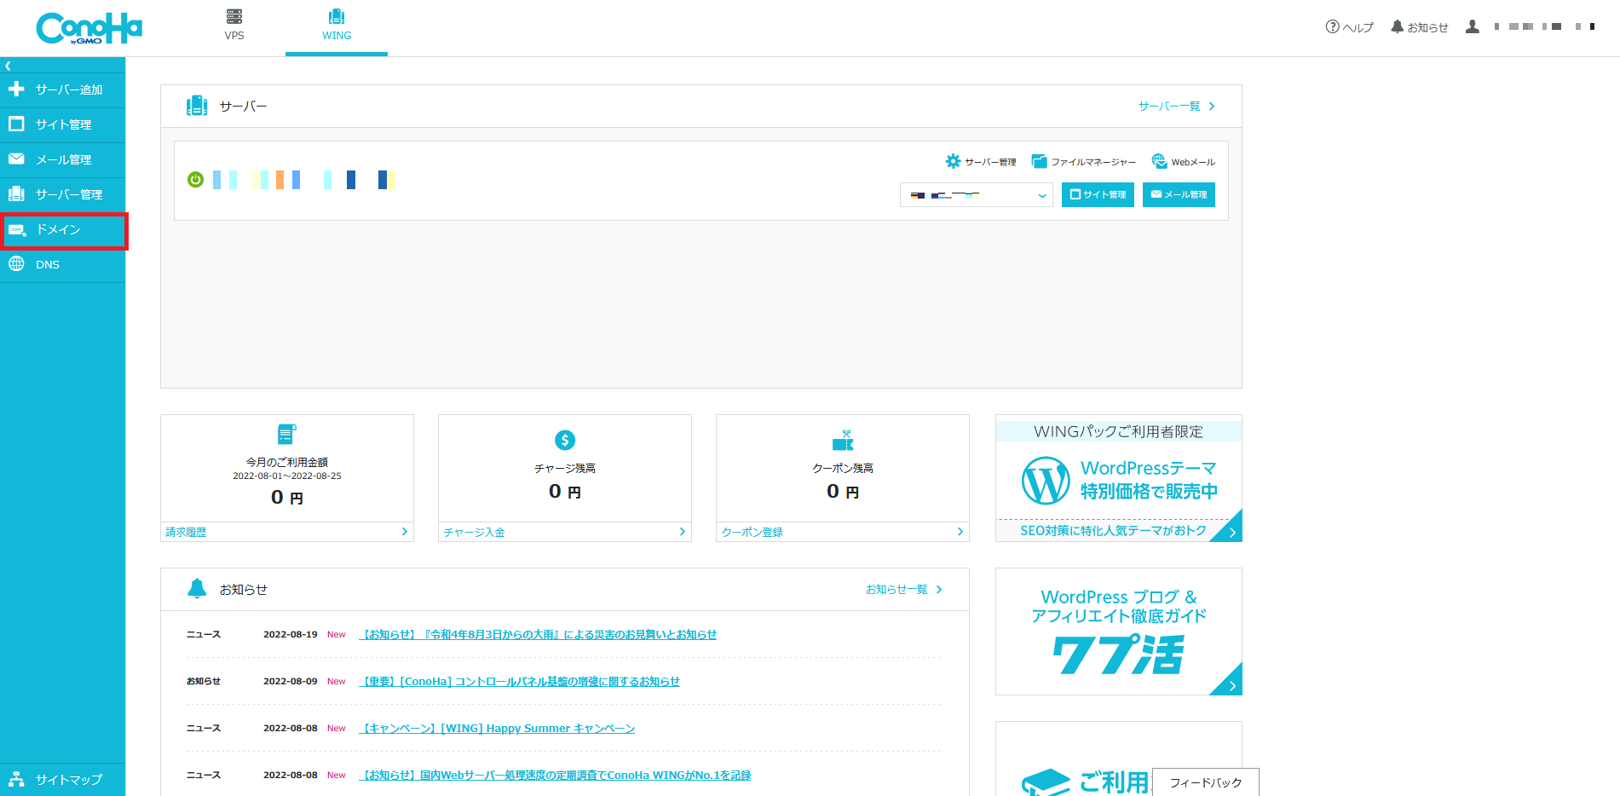Open the クーポン登録 link

point(843,532)
